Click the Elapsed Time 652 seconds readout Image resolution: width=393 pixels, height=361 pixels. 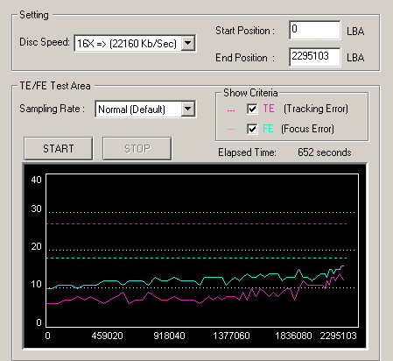(x=325, y=152)
